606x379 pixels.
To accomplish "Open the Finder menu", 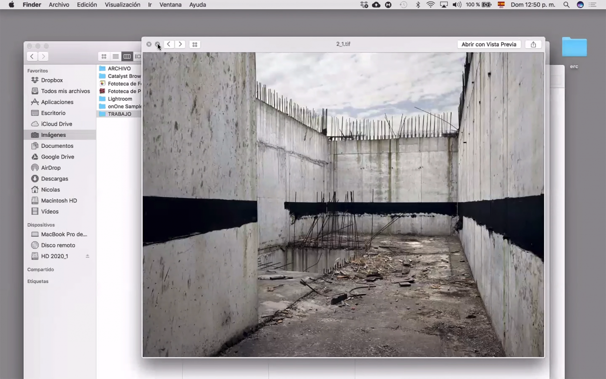I will tap(32, 5).
